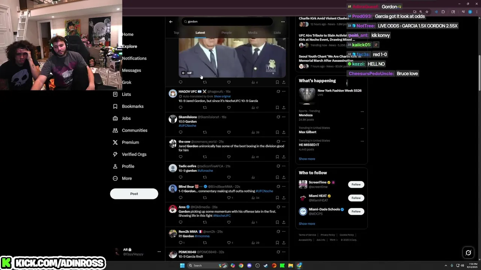Viewport: 481px width, 270px height.
Task: Open more options on Rem2k MMA post
Action: point(284,232)
